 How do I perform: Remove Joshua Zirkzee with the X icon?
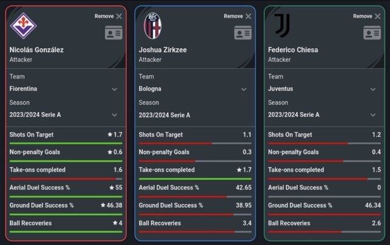[248, 16]
